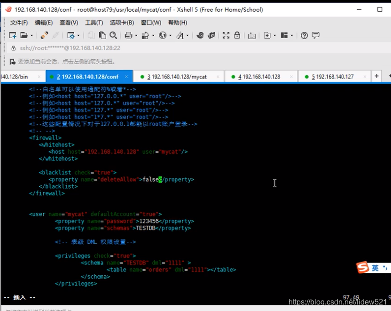Click the feedback speech bubble icon

[x=315, y=35]
